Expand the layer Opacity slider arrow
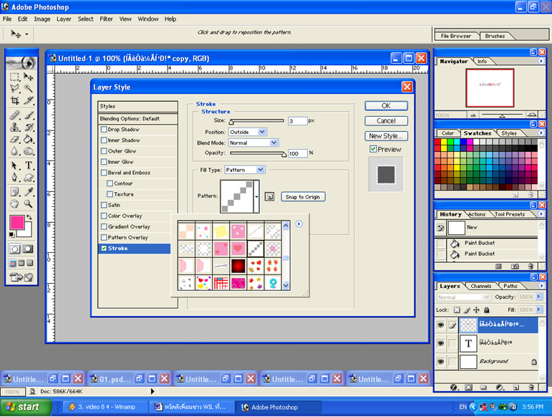This screenshot has width=552, height=417. click(x=538, y=297)
